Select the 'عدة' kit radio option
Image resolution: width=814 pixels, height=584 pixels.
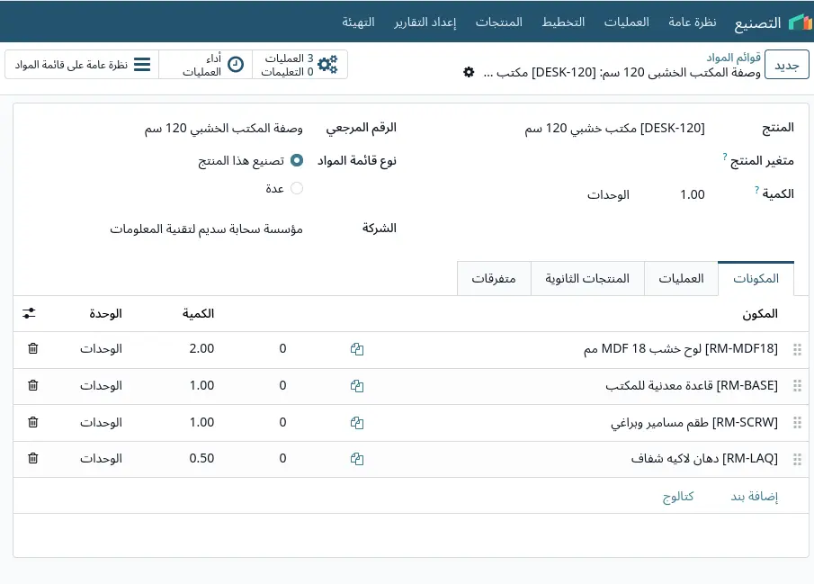click(x=297, y=188)
